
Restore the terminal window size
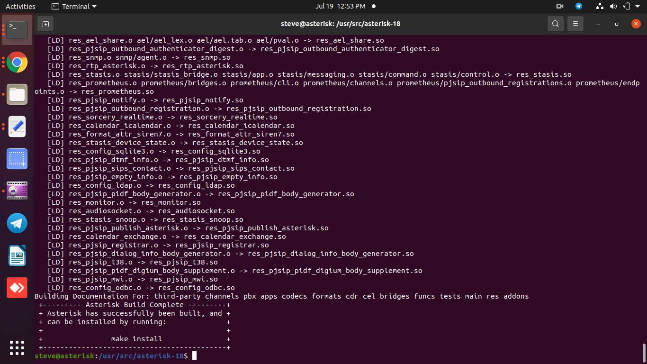(617, 24)
